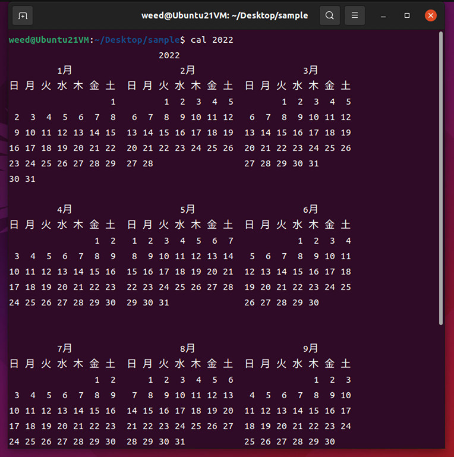Click the 'cal 2022' command text

click(x=212, y=40)
